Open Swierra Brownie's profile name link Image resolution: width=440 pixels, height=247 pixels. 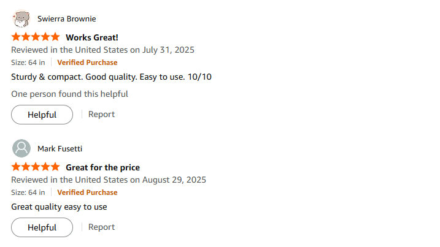point(66,18)
